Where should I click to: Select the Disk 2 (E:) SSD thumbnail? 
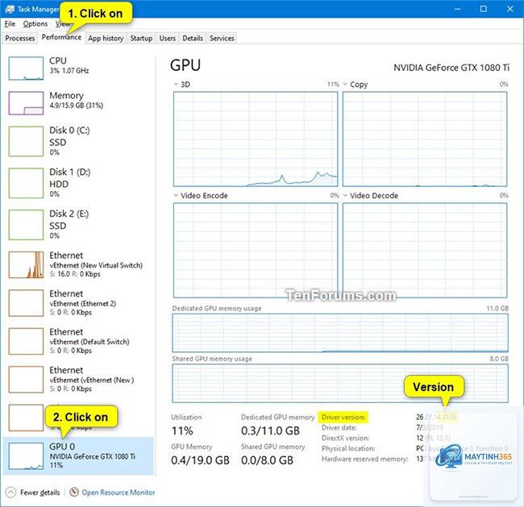(x=26, y=225)
